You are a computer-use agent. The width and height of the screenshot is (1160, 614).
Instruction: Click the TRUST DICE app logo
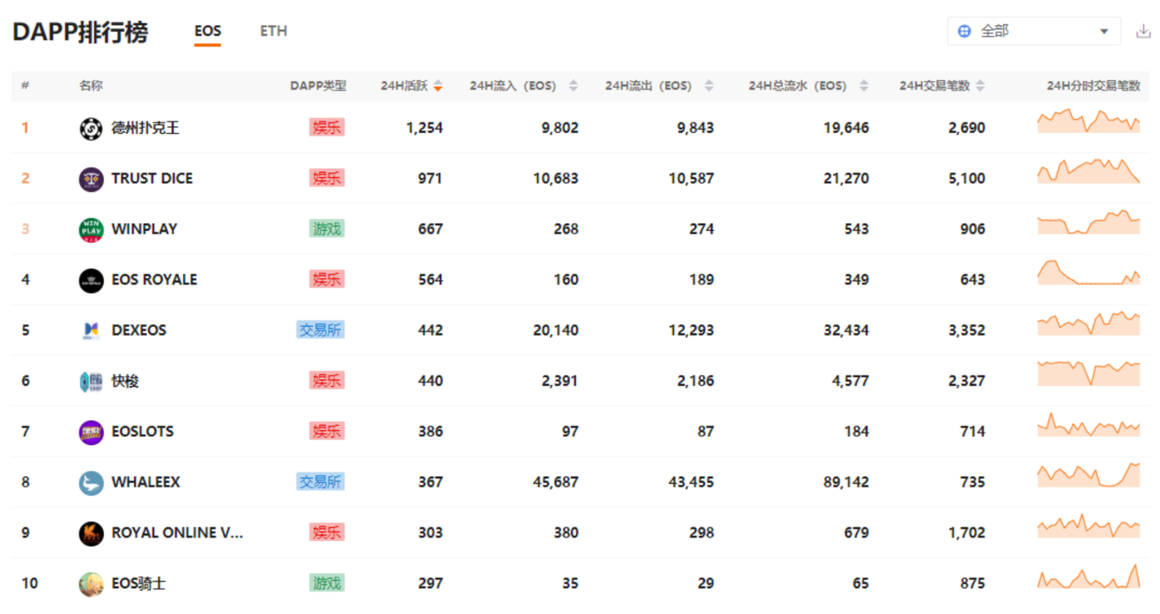pos(91,179)
